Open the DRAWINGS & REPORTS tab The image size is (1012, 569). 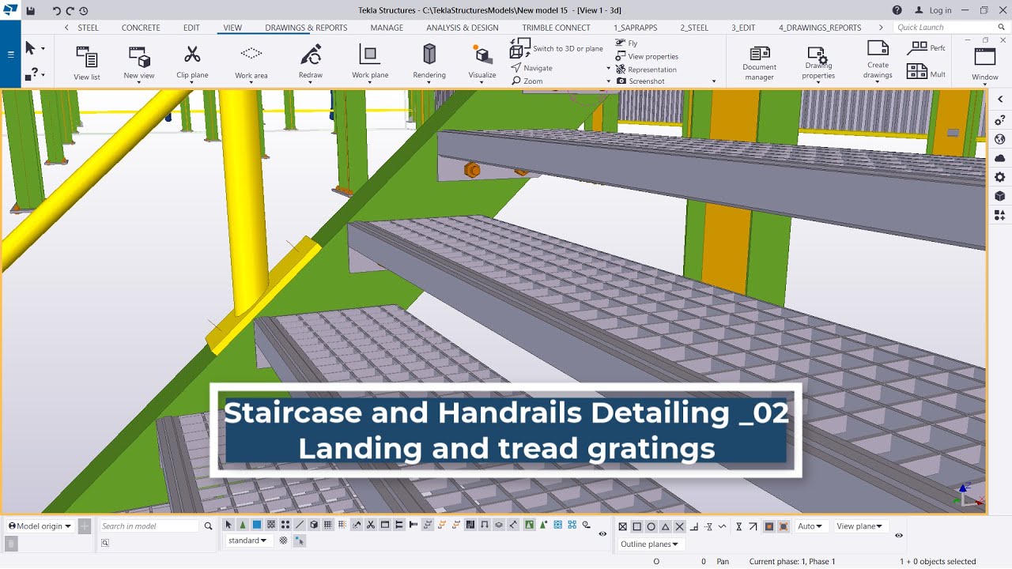[306, 28]
